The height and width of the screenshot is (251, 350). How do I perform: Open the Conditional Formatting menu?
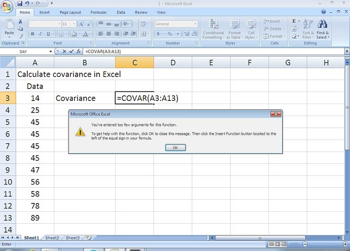213,29
